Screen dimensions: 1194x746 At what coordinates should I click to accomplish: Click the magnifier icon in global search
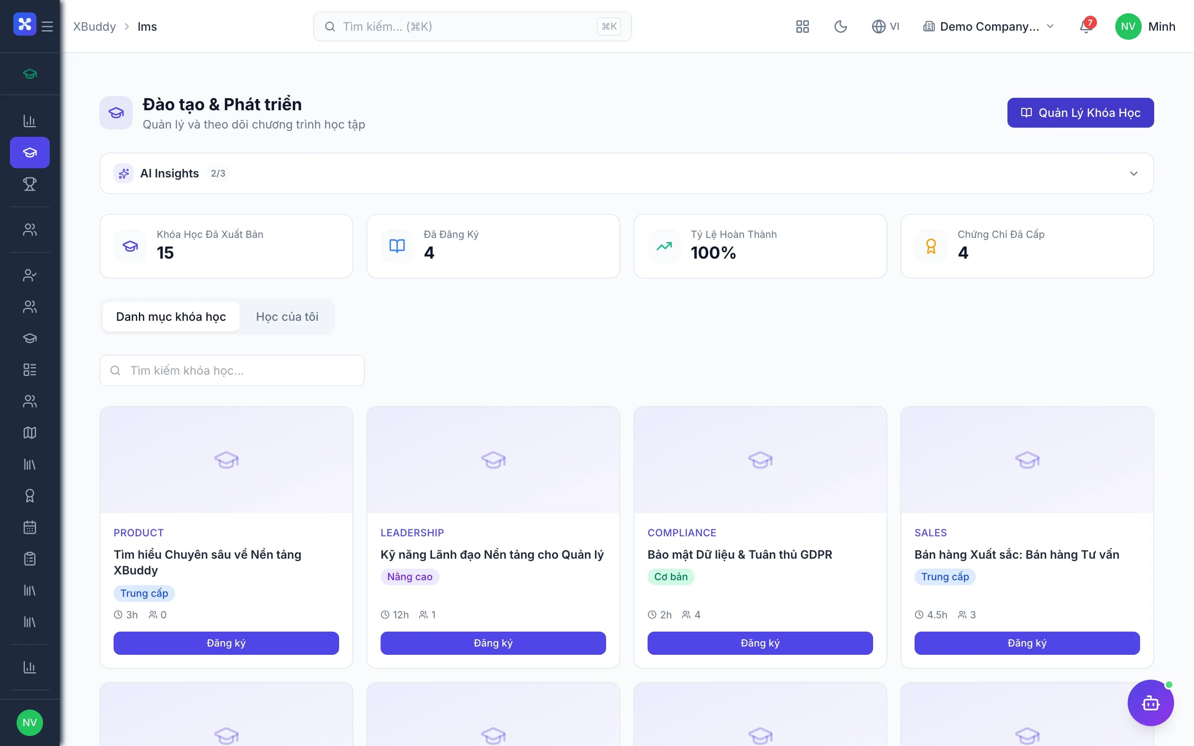point(330,27)
